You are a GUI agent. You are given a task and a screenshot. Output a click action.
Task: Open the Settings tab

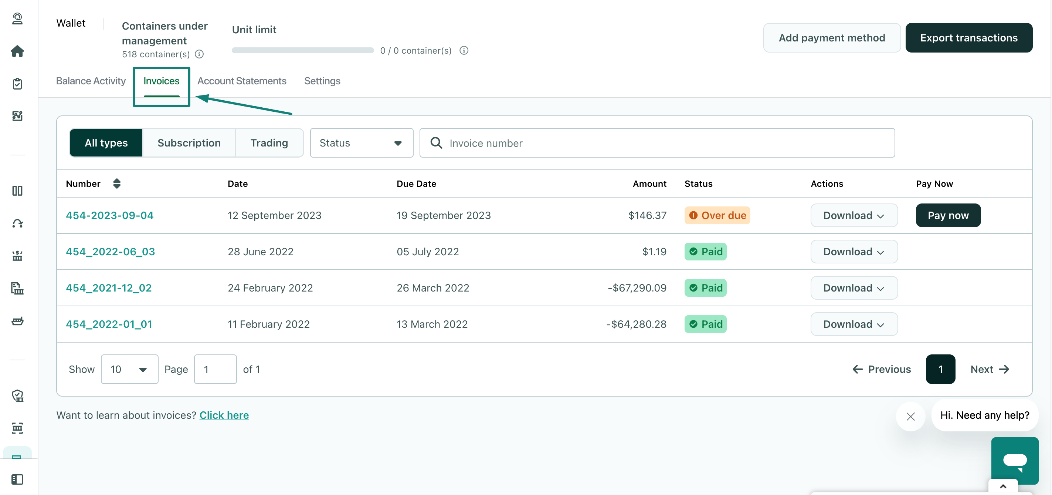point(322,81)
